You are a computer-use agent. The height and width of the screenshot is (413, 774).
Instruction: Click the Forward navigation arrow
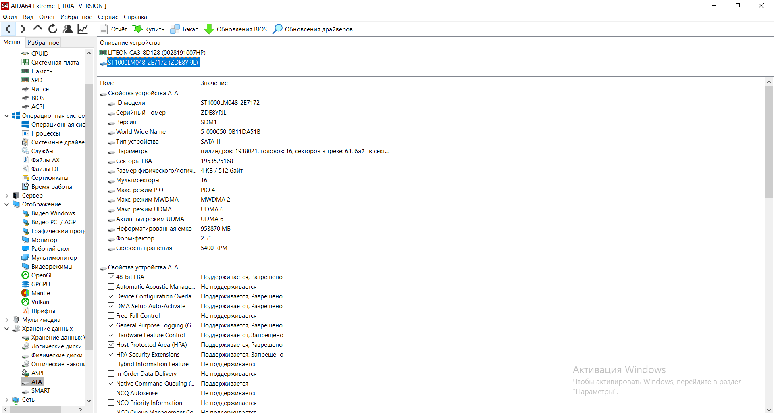(23, 29)
